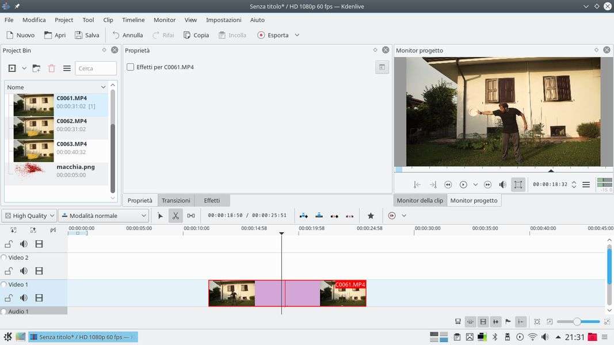Screen dimensions: 614x345
Task: Open the High Quality preview dropdown
Action: (x=29, y=216)
